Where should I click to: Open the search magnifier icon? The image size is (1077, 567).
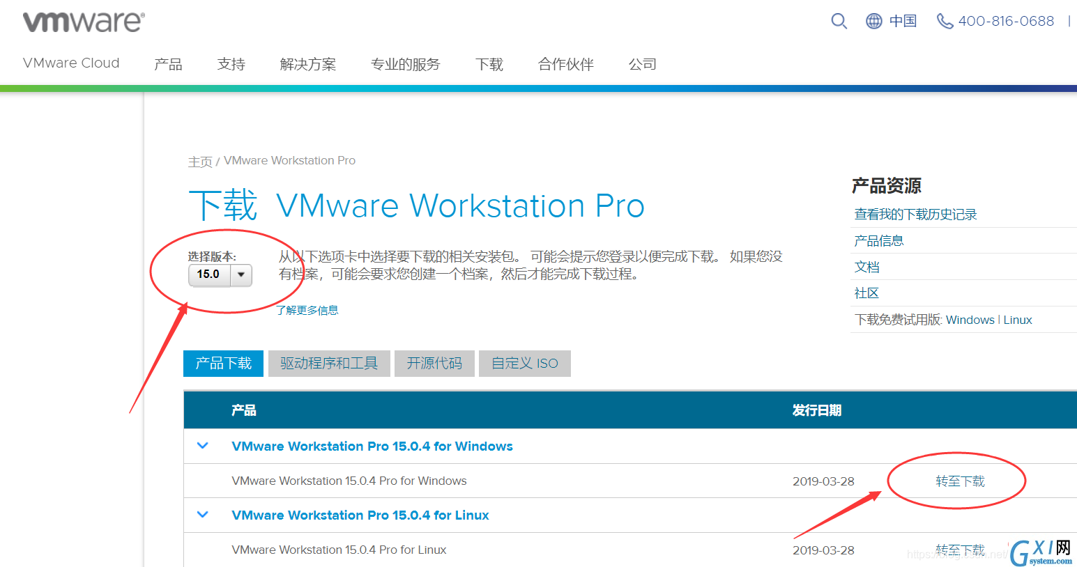(x=839, y=22)
